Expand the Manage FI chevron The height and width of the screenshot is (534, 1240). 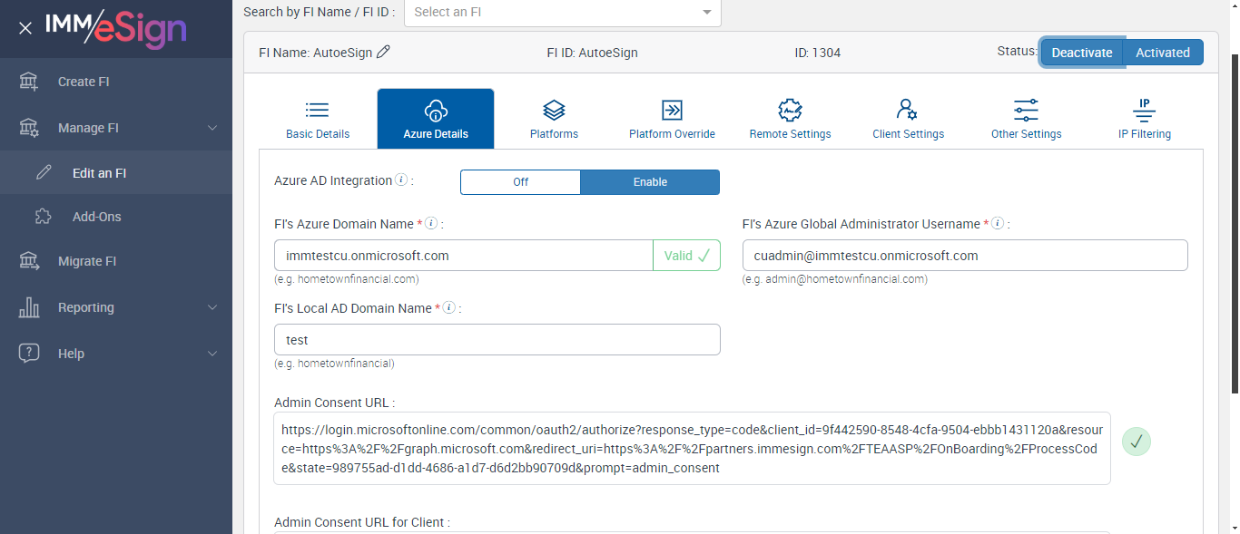click(212, 128)
